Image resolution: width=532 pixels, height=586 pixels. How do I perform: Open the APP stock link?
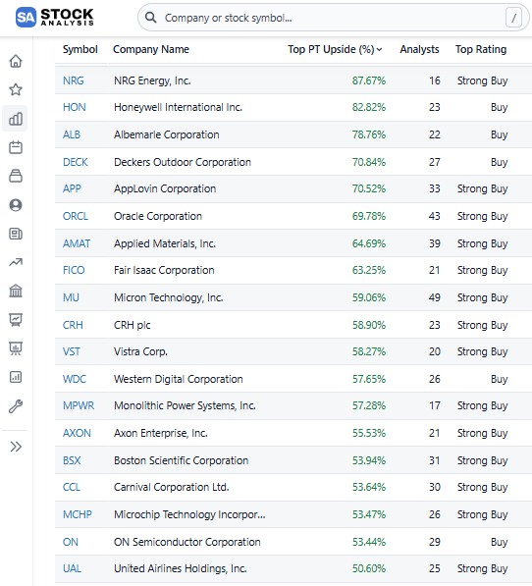pos(72,188)
